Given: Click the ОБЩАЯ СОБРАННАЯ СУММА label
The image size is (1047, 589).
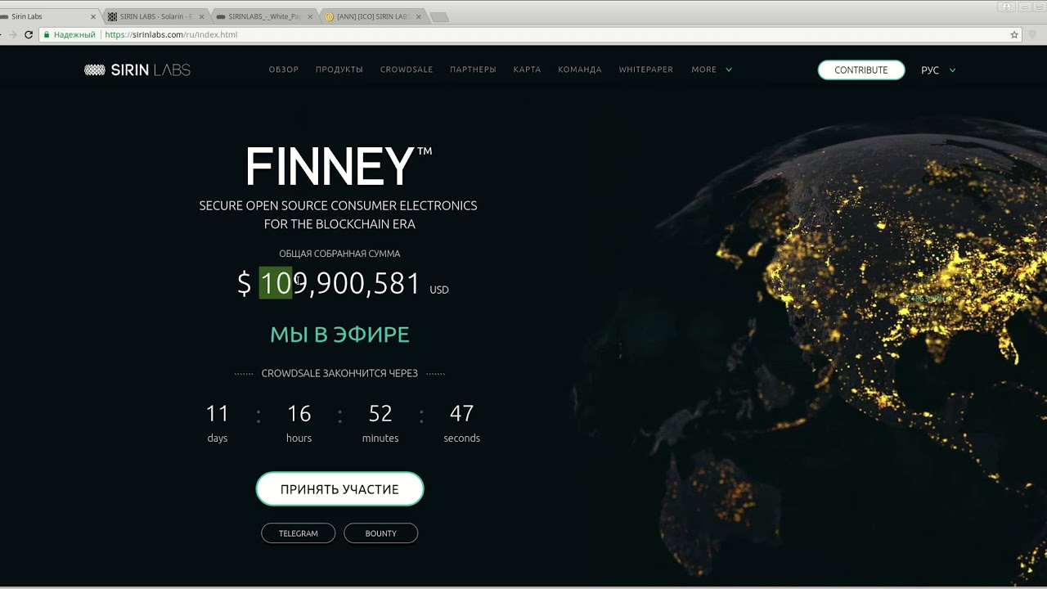Looking at the screenshot, I should pyautogui.click(x=339, y=254).
